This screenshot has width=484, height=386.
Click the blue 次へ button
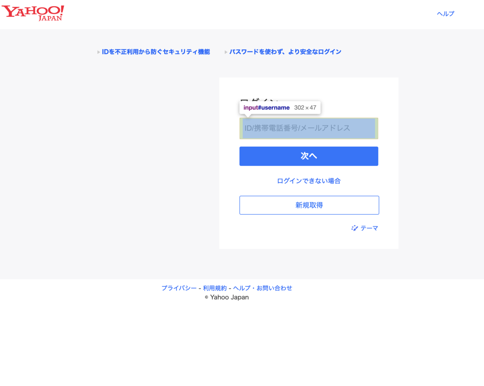coord(309,156)
